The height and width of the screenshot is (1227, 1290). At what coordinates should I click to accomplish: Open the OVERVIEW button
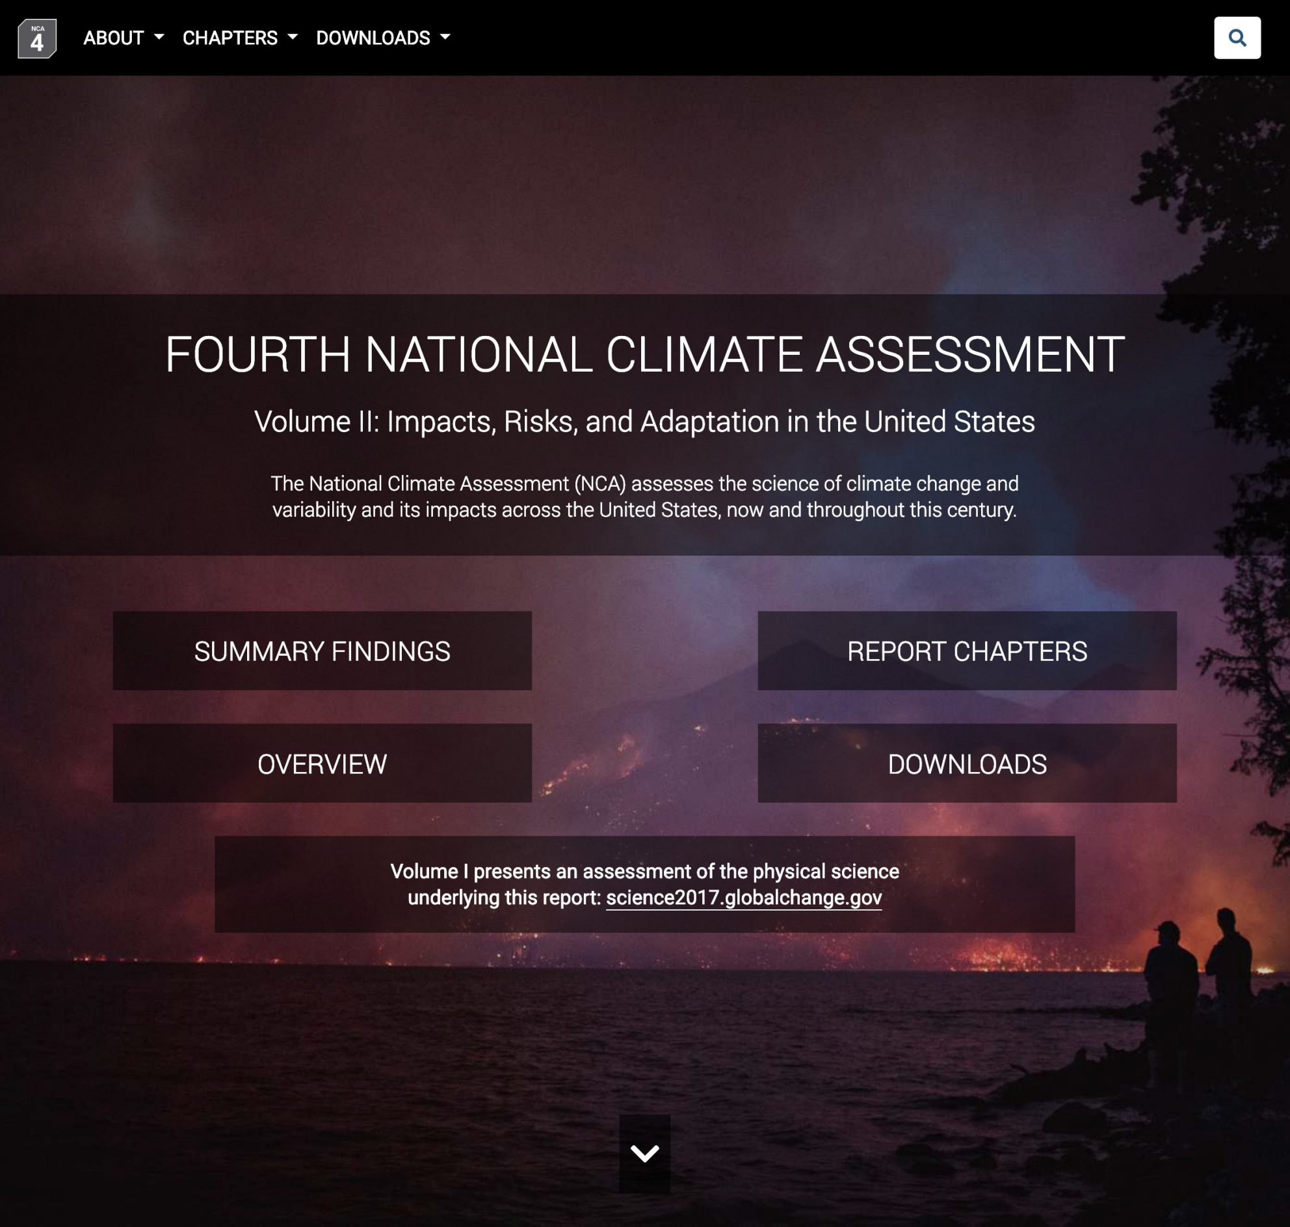pos(322,763)
